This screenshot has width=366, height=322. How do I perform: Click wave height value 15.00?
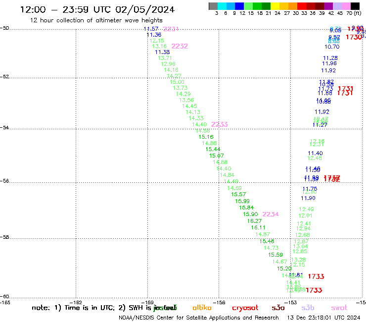click(177, 82)
